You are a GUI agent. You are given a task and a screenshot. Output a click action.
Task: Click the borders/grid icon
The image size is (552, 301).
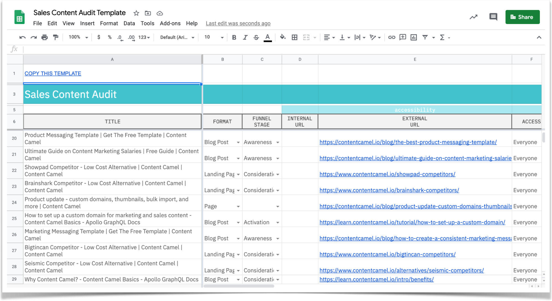pyautogui.click(x=294, y=37)
